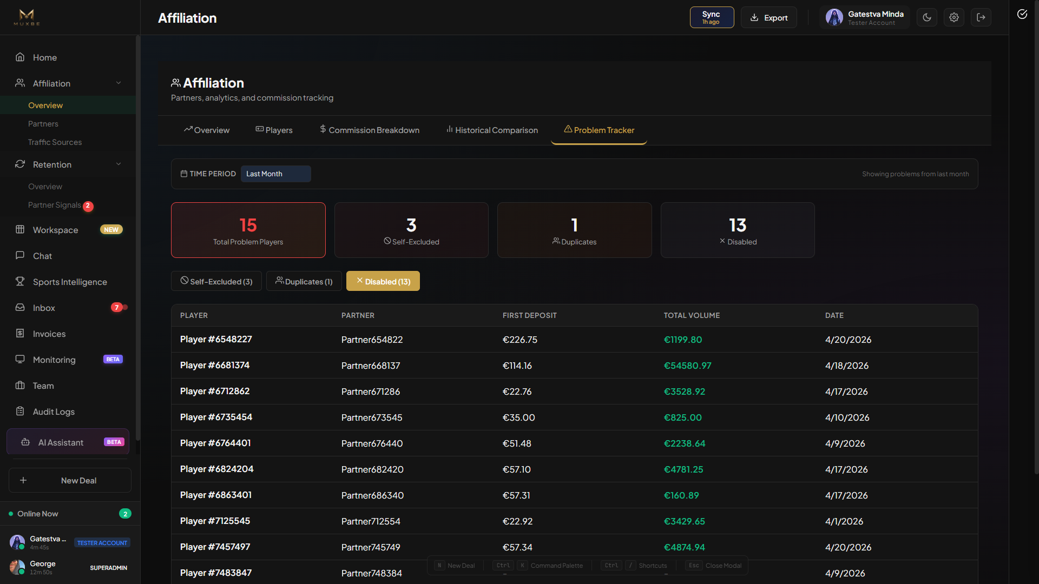Click the Online Now count badge
The height and width of the screenshot is (584, 1039).
pyautogui.click(x=125, y=514)
